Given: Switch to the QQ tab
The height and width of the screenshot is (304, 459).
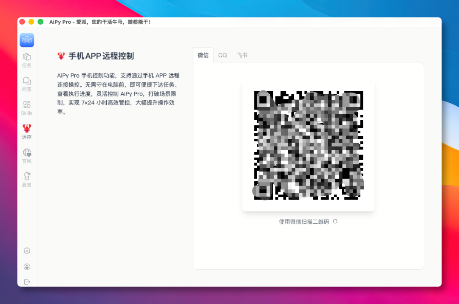Looking at the screenshot, I should [222, 55].
